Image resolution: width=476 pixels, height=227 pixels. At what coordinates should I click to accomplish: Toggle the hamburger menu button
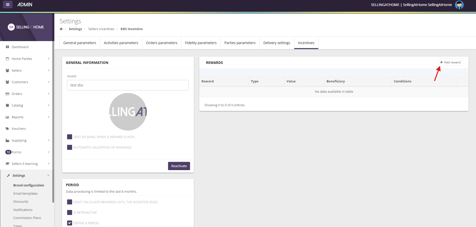pos(8,5)
